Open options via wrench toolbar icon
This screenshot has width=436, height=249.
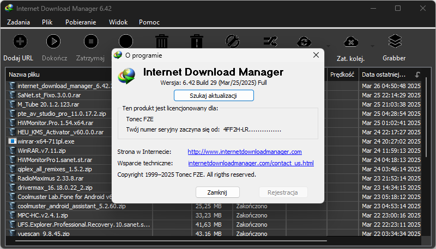pos(233,42)
